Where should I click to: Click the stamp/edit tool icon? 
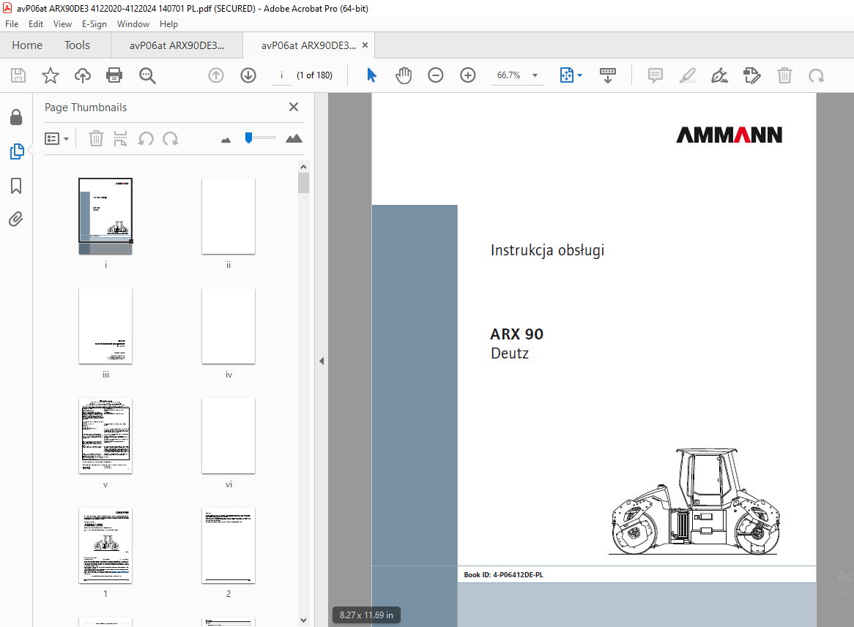coord(751,75)
